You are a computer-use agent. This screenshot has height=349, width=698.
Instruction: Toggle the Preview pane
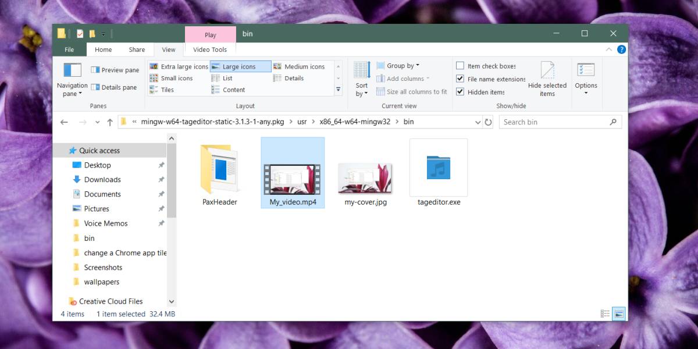[x=115, y=70]
